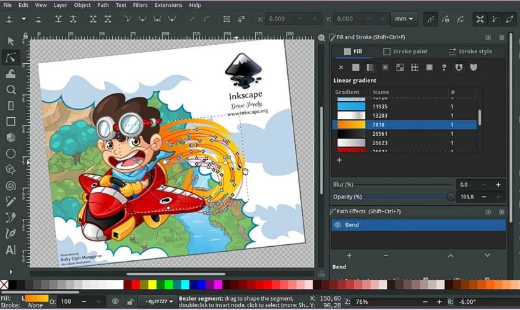Set fill to Radial gradient
Viewport: 520px width, 310px height.
tap(385, 68)
